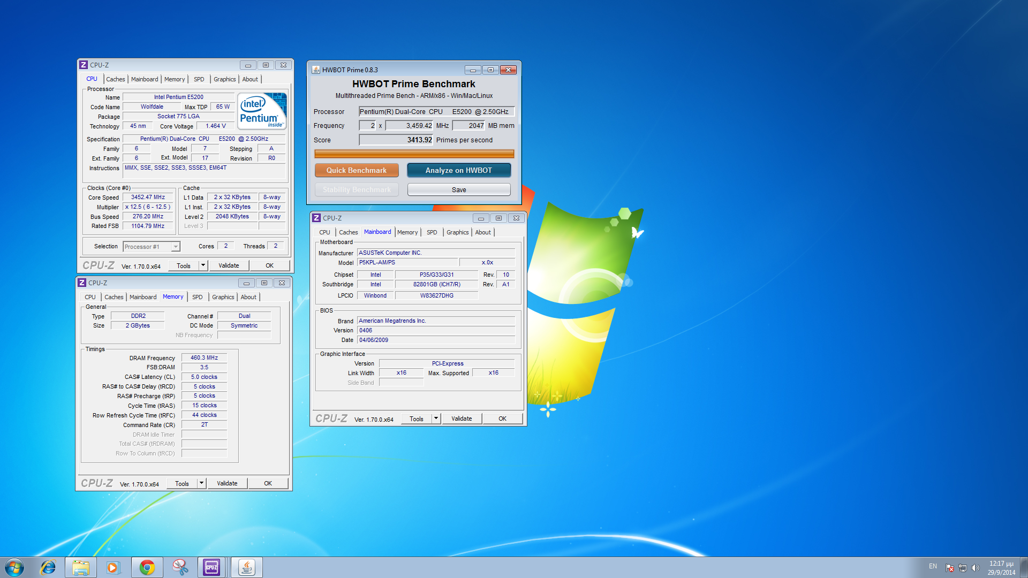Click DRAM Frequency value 460.3 MHz
The height and width of the screenshot is (578, 1028).
(x=204, y=358)
